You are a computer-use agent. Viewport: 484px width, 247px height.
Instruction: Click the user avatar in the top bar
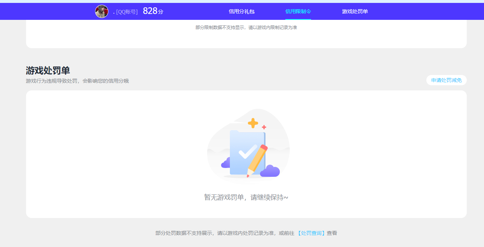(102, 11)
